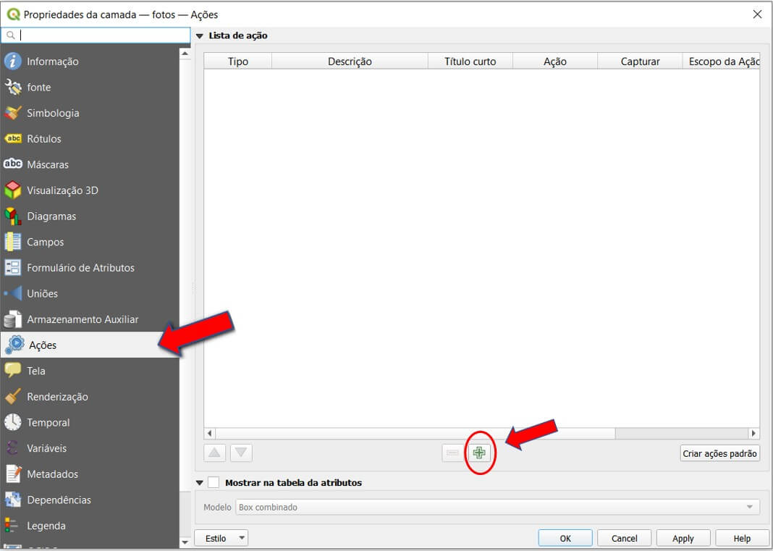Click the green plus add action icon

coord(478,453)
